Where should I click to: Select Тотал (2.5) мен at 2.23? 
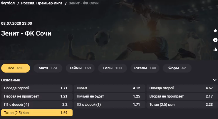pos(182,105)
